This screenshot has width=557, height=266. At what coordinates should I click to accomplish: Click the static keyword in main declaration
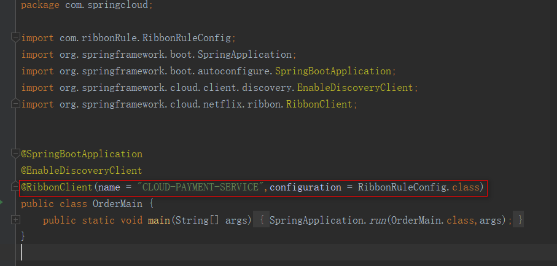(x=98, y=221)
